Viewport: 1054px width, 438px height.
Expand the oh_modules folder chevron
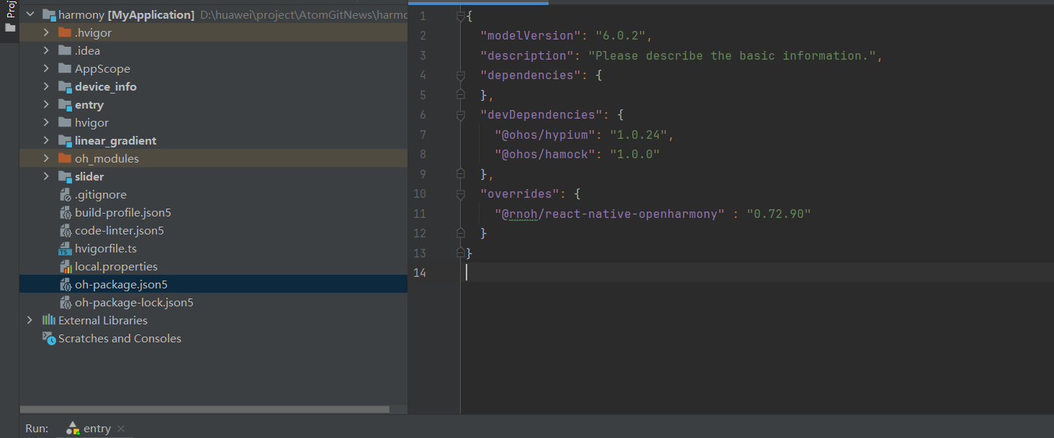(46, 158)
